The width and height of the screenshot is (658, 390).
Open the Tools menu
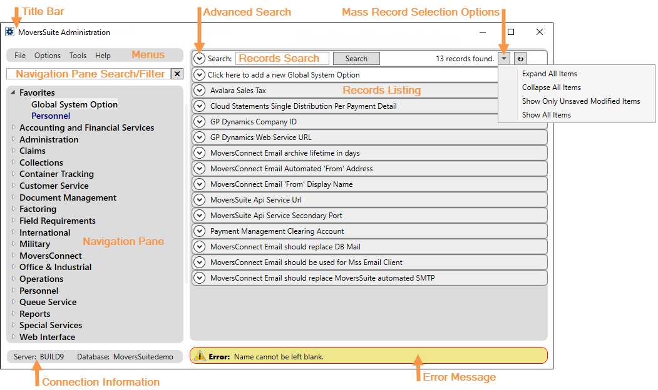[x=78, y=55]
